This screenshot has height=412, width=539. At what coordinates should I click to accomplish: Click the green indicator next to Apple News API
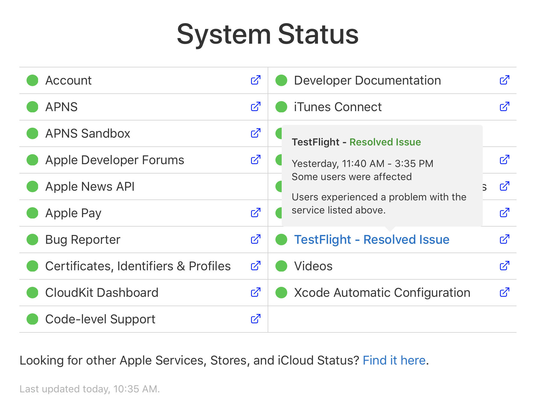pos(32,186)
